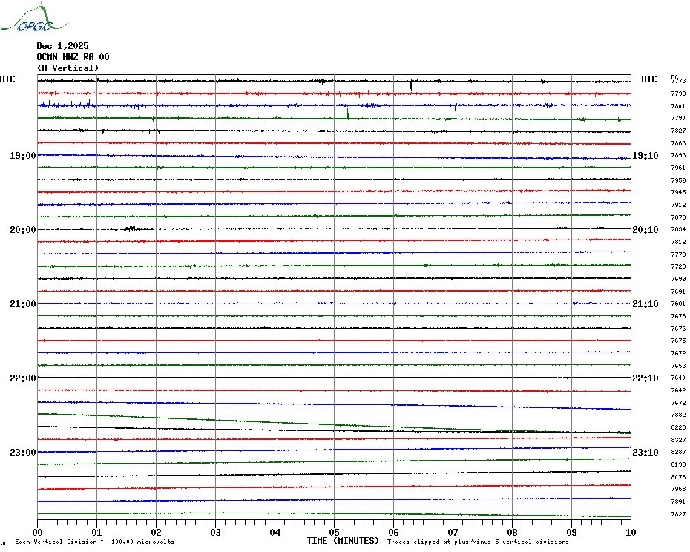Click the DC value 8223
690x552 pixels.
pos(678,427)
